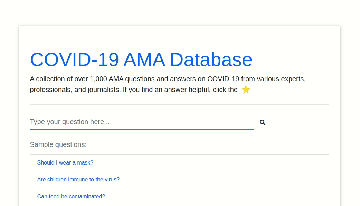Select the food contamination sample question
This screenshot has height=206, width=360.
[71, 196]
